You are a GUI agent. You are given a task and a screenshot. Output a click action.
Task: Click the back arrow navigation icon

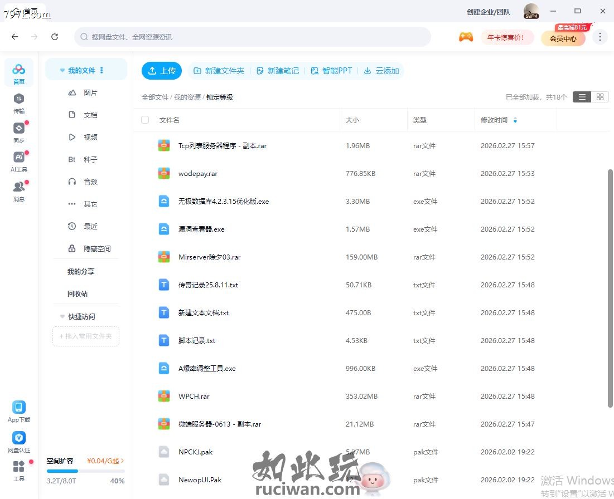(x=15, y=37)
